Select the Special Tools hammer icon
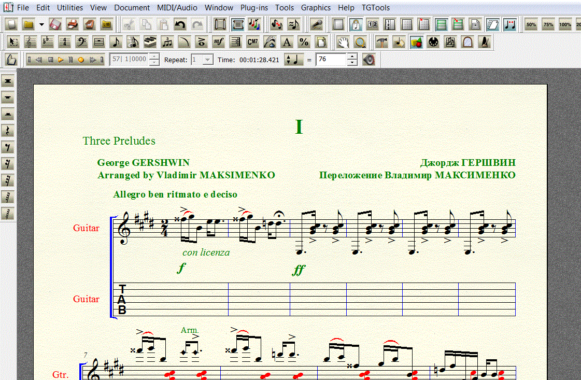581x380 pixels. tap(381, 42)
